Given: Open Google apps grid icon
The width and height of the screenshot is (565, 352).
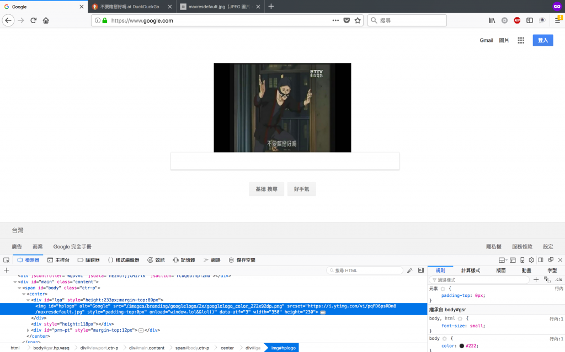Looking at the screenshot, I should tap(521, 40).
